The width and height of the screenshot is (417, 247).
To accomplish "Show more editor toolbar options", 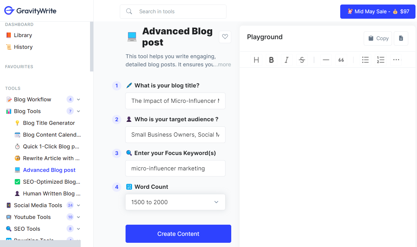I will tap(396, 60).
